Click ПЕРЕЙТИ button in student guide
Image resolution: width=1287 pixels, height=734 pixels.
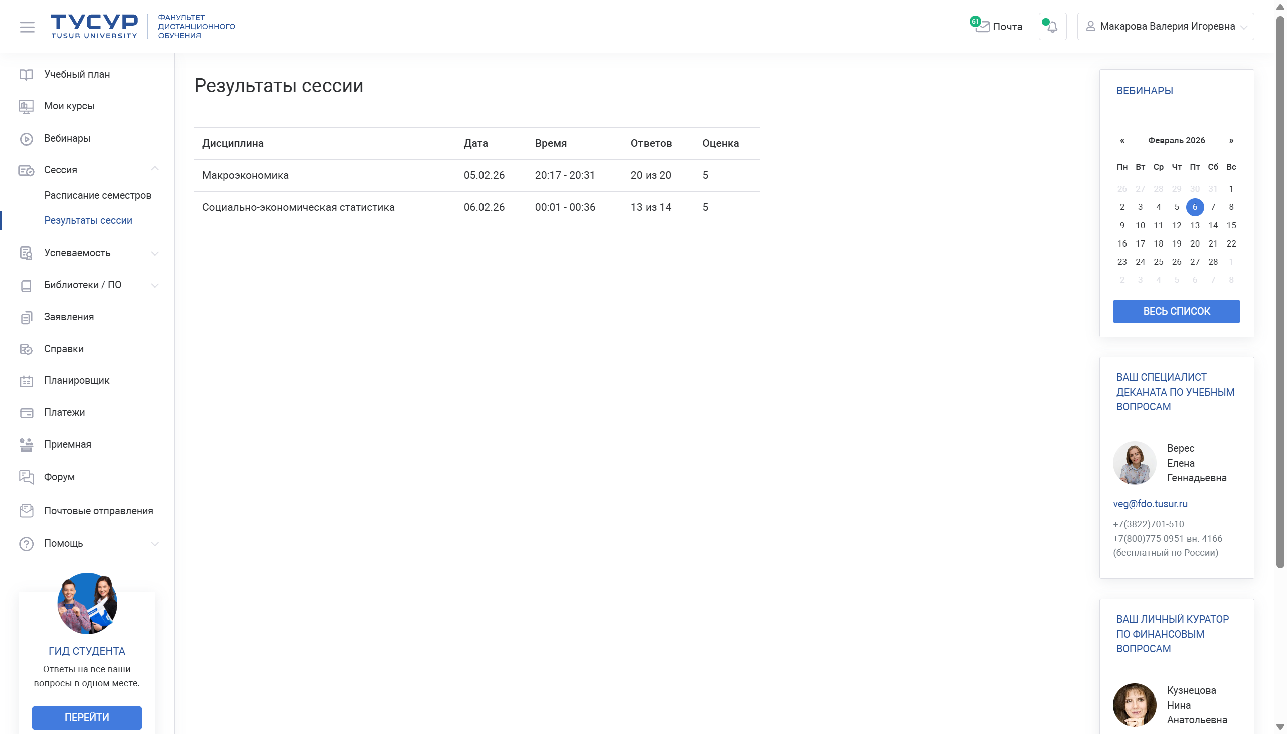[87, 717]
